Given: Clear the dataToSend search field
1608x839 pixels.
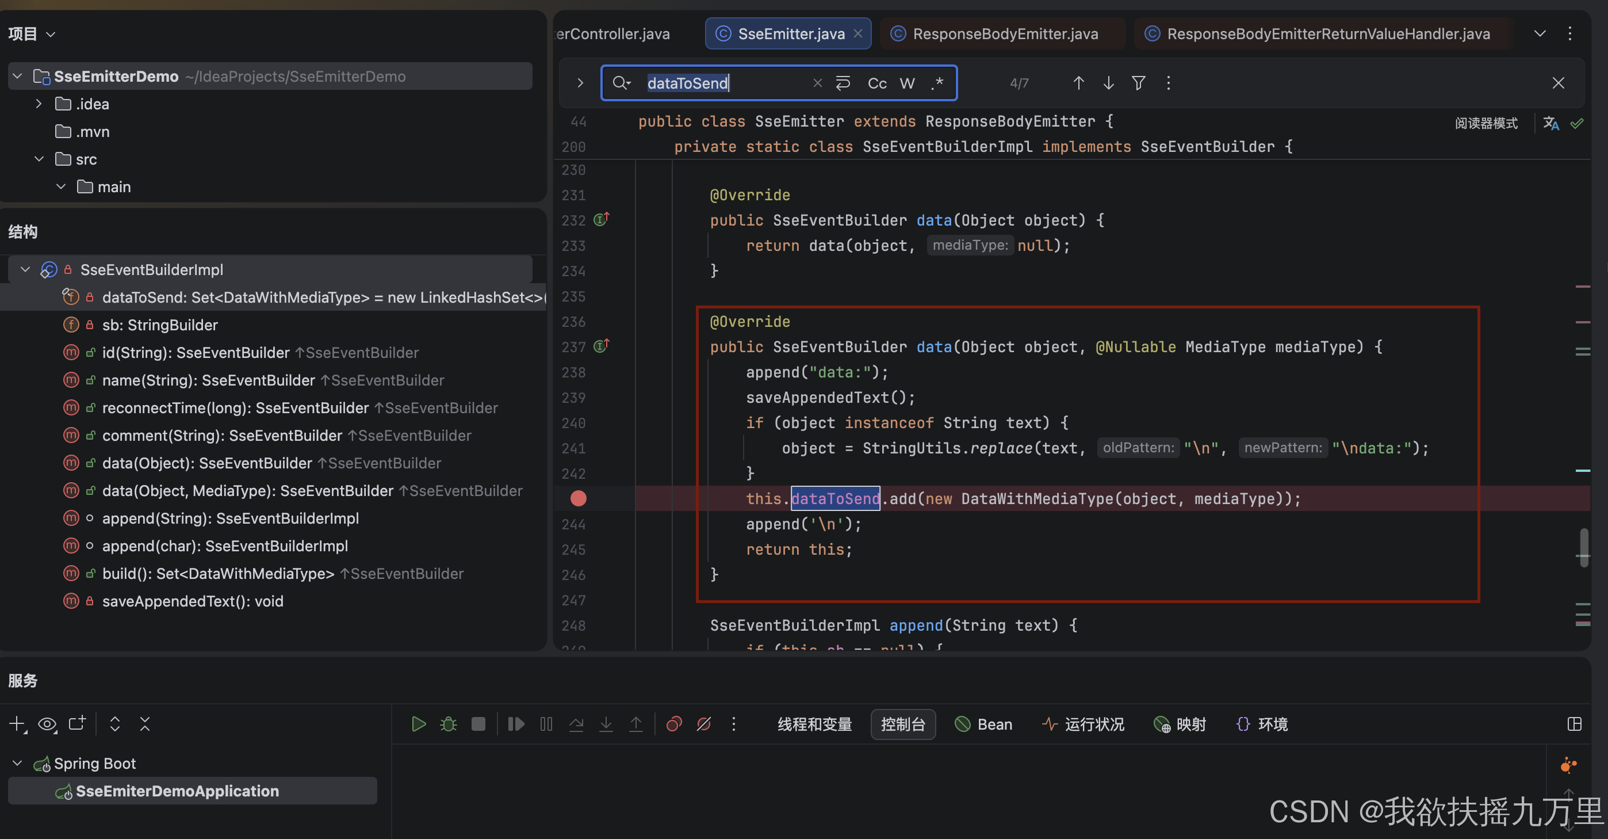Looking at the screenshot, I should point(817,83).
